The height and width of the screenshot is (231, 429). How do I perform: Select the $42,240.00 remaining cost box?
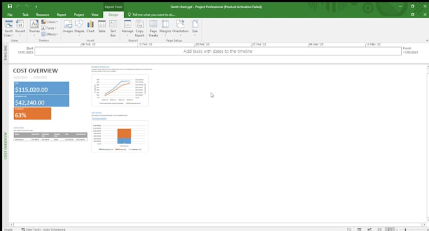click(41, 101)
